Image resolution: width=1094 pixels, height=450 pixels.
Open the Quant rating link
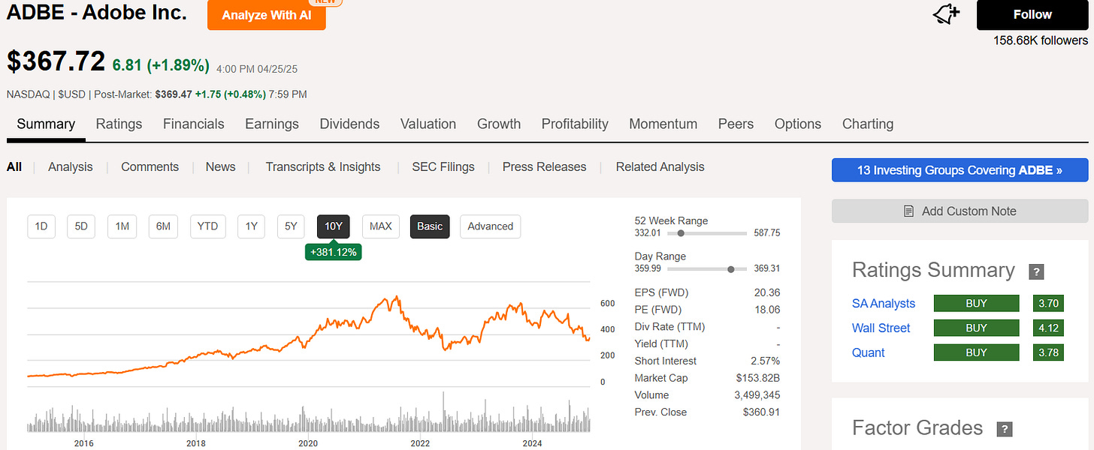point(868,352)
